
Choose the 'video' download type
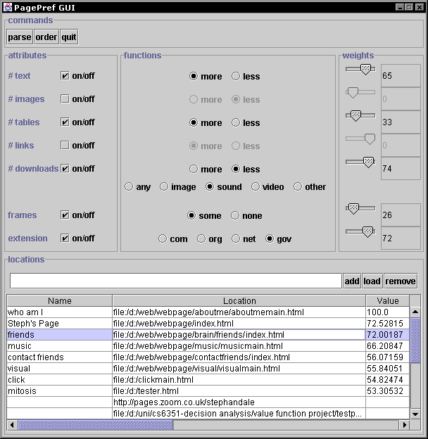(255, 186)
